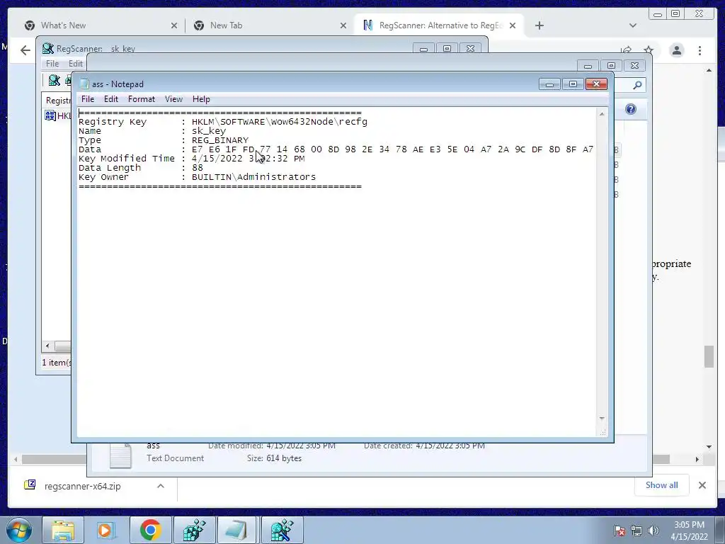Click browser page scroll up arrow
725x544 pixels.
coord(709,70)
